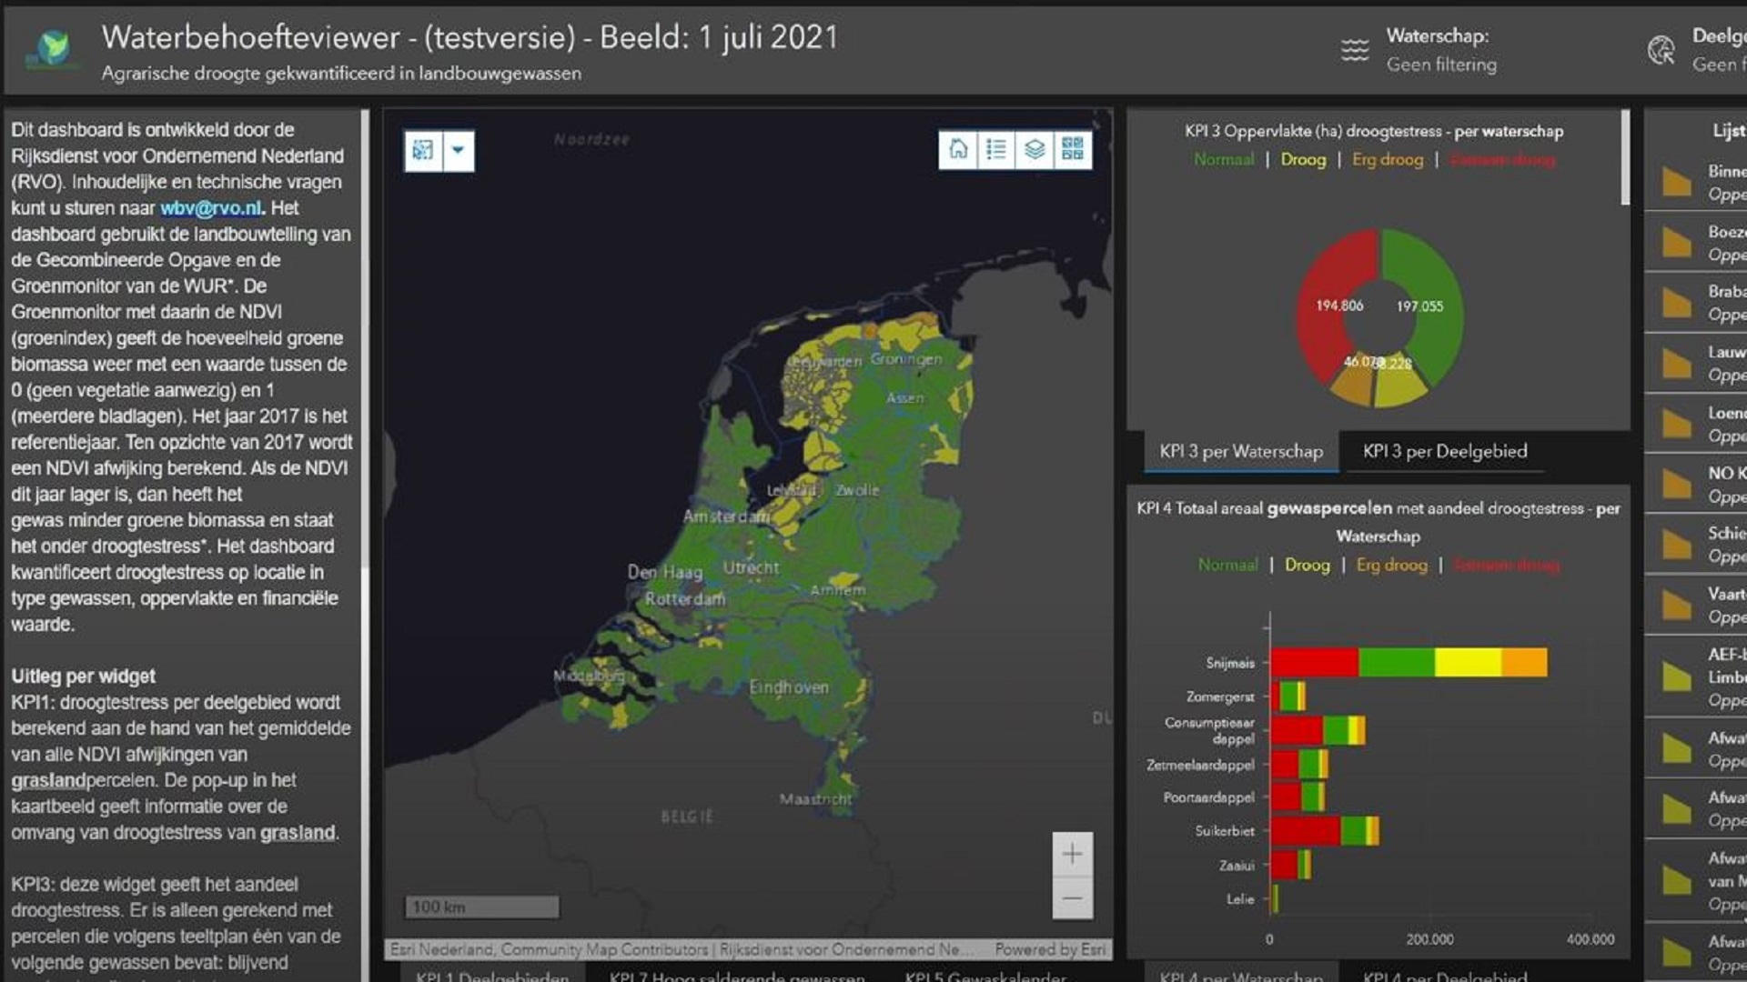Open the map legend list
Image resolution: width=1747 pixels, height=982 pixels.
click(996, 149)
